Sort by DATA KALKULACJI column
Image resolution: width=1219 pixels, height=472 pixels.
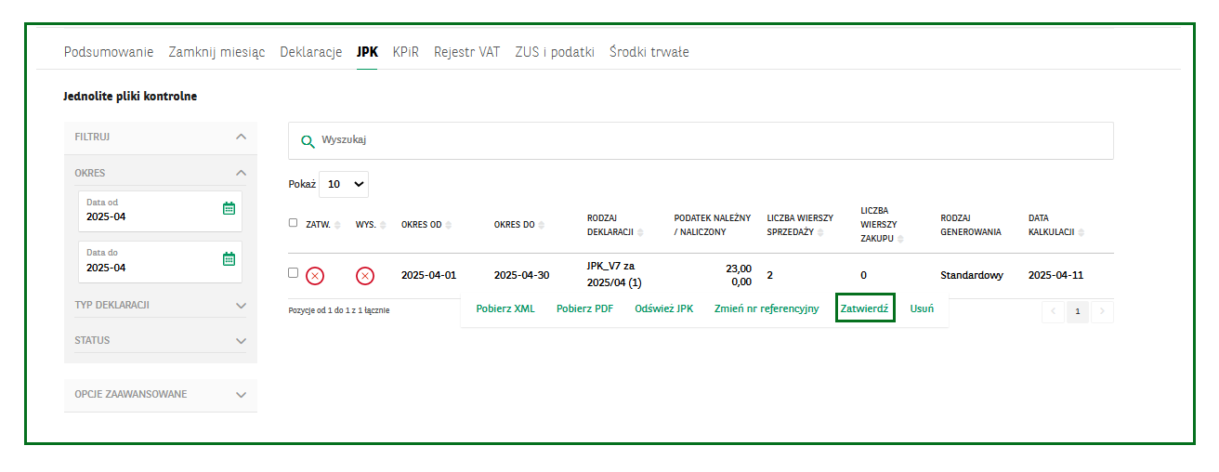coord(1081,232)
